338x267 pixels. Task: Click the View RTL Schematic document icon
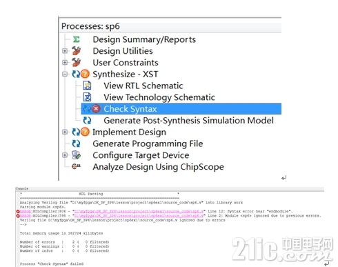87,86
